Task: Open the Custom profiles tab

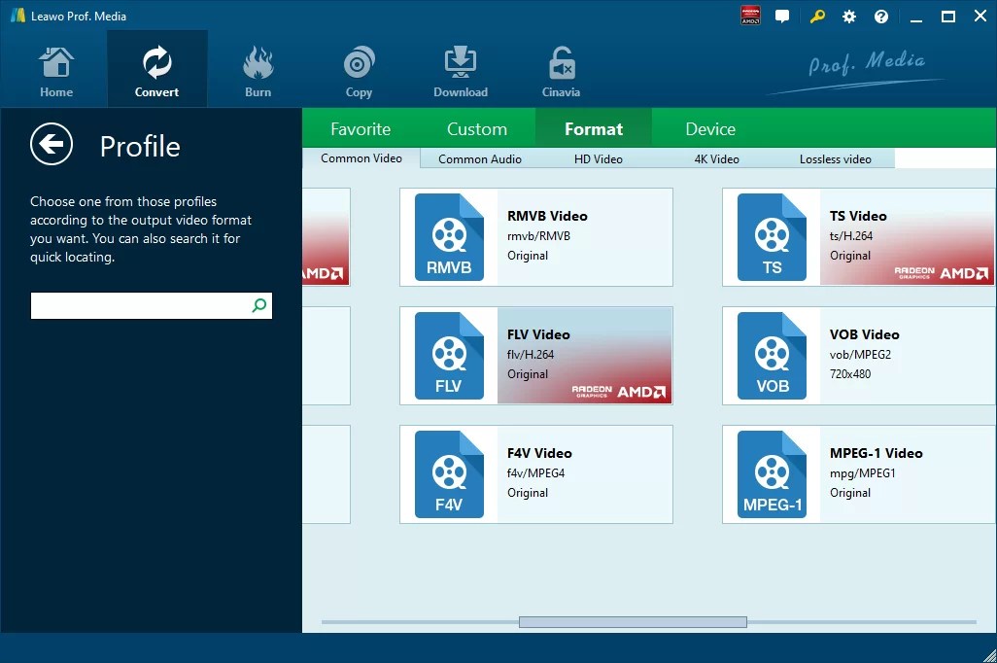Action: 477,127
